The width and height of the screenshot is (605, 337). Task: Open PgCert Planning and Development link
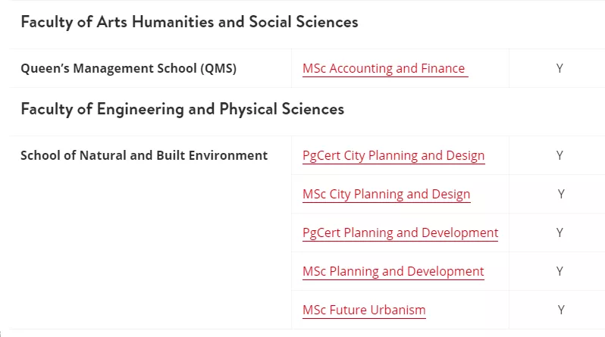[400, 232]
